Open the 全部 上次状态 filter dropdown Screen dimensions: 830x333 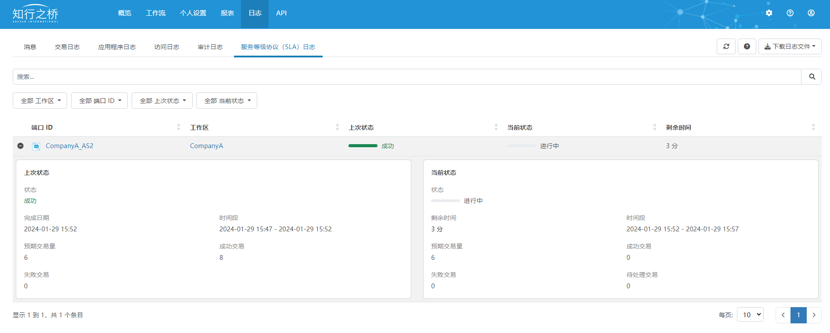tap(162, 101)
